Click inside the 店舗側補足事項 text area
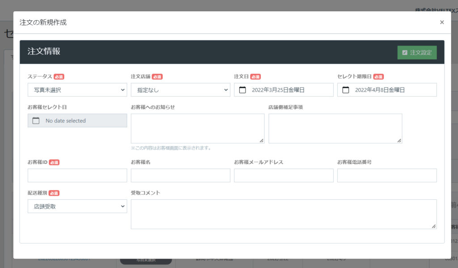The width and height of the screenshot is (458, 268). click(x=335, y=128)
